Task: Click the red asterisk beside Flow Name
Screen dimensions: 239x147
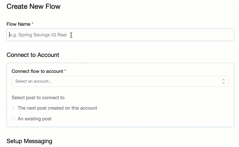Action: tap(32, 24)
